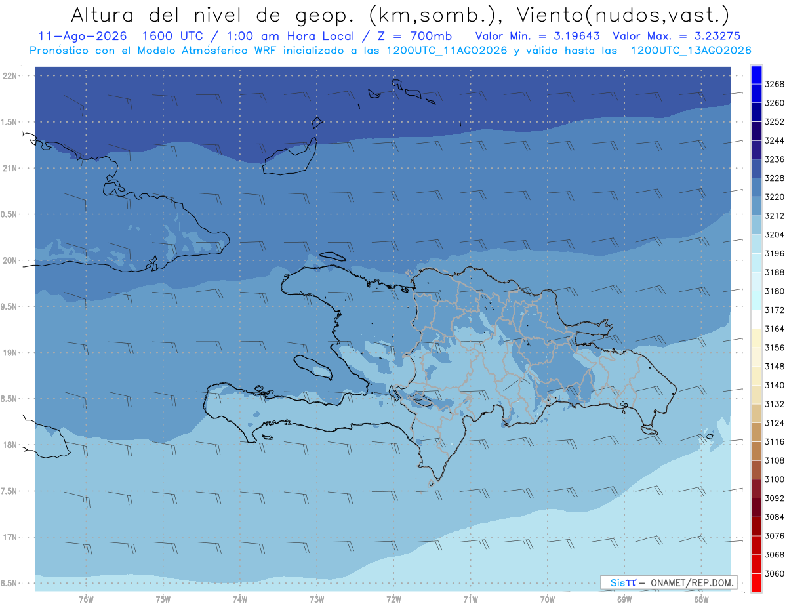Click the legend value 3228
The height and width of the screenshot is (608, 787).
774,178
